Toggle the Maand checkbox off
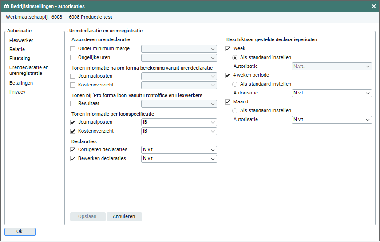Screen dimensions: 380x242 228,102
